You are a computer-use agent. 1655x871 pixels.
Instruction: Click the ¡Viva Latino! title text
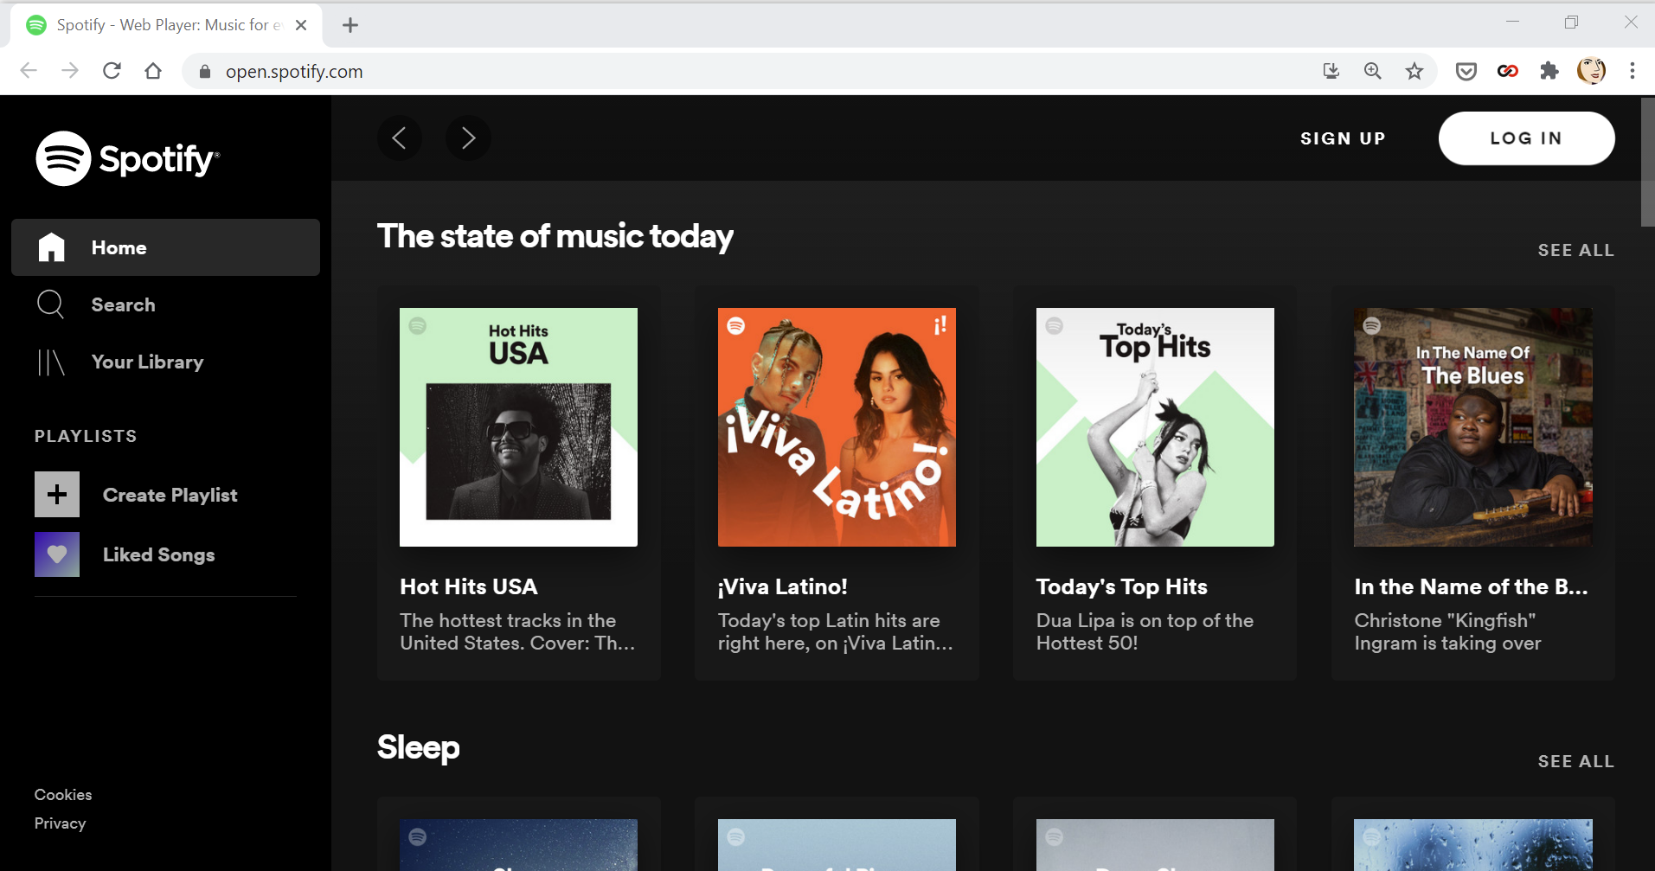tap(782, 586)
